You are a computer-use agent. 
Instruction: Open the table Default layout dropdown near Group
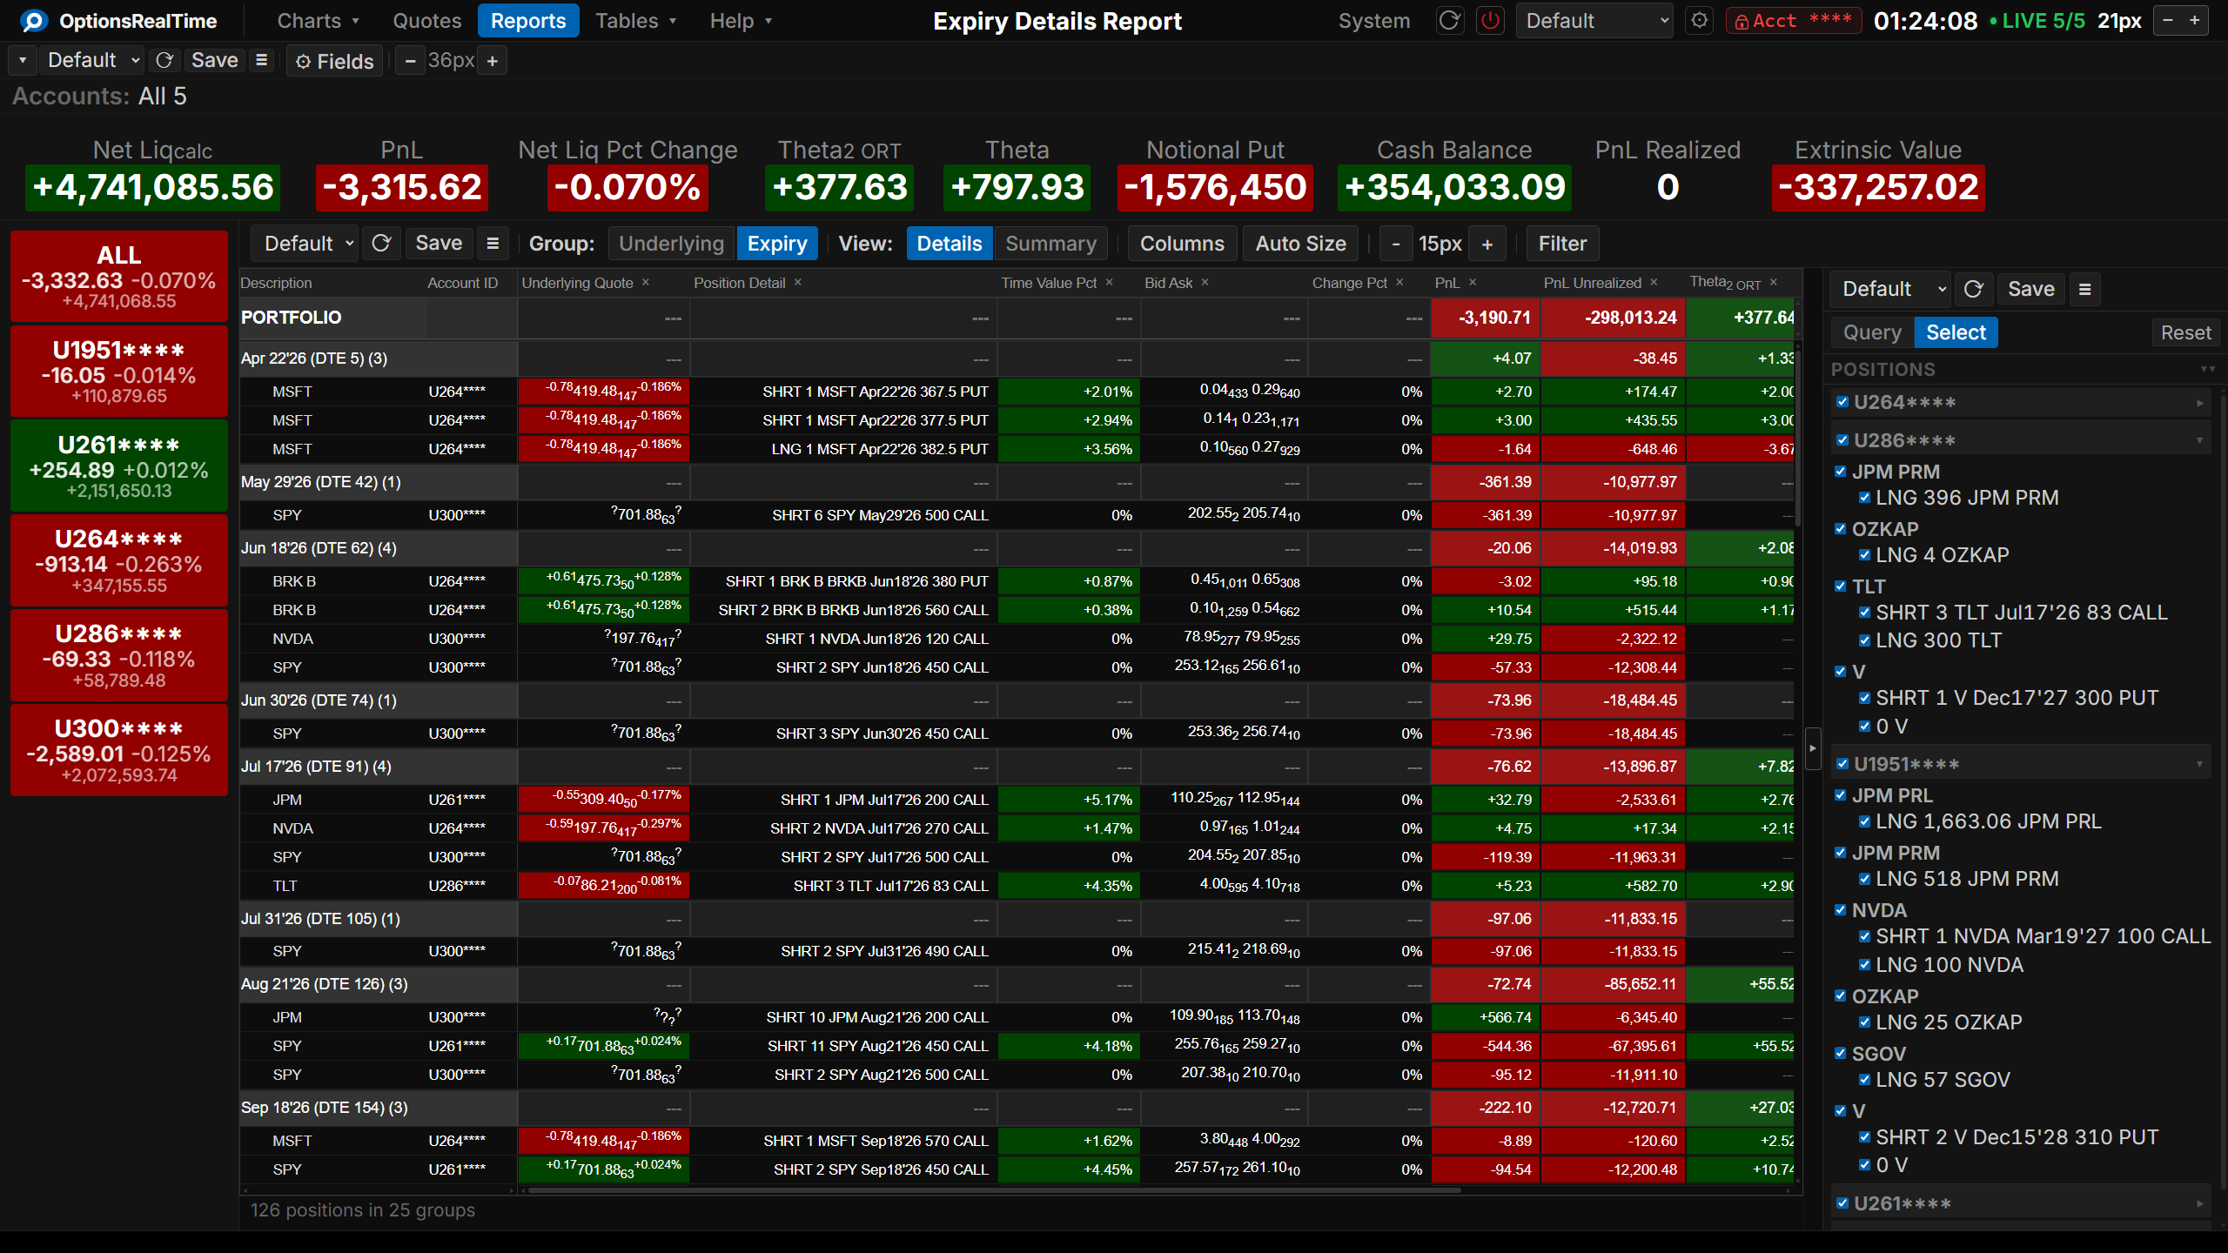[x=306, y=244]
